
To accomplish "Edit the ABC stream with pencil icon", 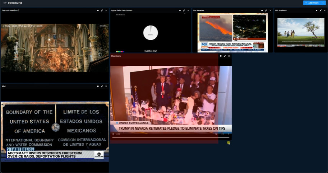I will (102, 86).
